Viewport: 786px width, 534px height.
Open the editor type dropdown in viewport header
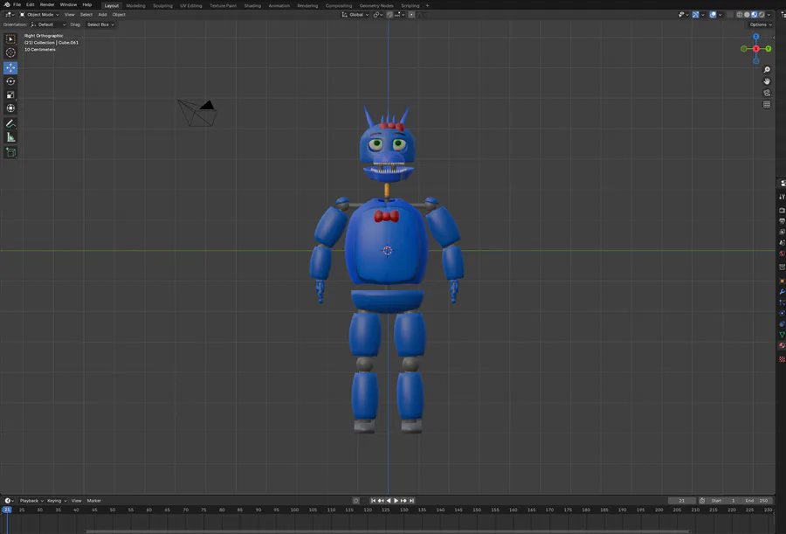coord(10,15)
